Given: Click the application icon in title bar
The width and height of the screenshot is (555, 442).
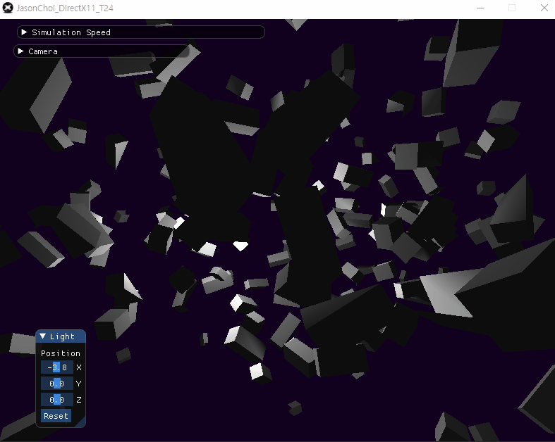Looking at the screenshot, I should [x=8, y=8].
